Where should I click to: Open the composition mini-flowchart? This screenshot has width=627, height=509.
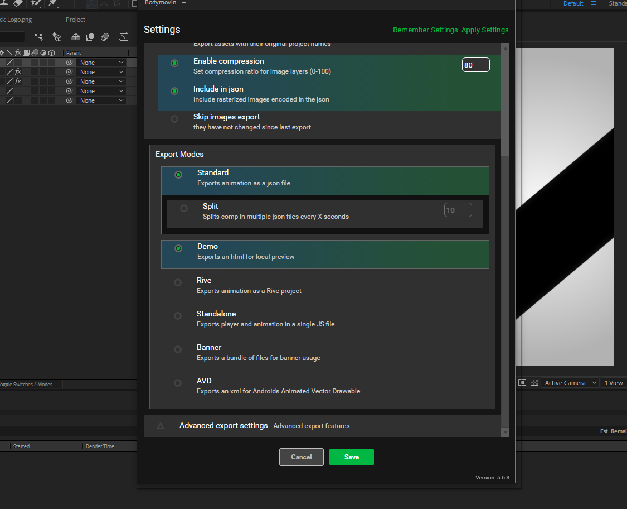[x=38, y=37]
